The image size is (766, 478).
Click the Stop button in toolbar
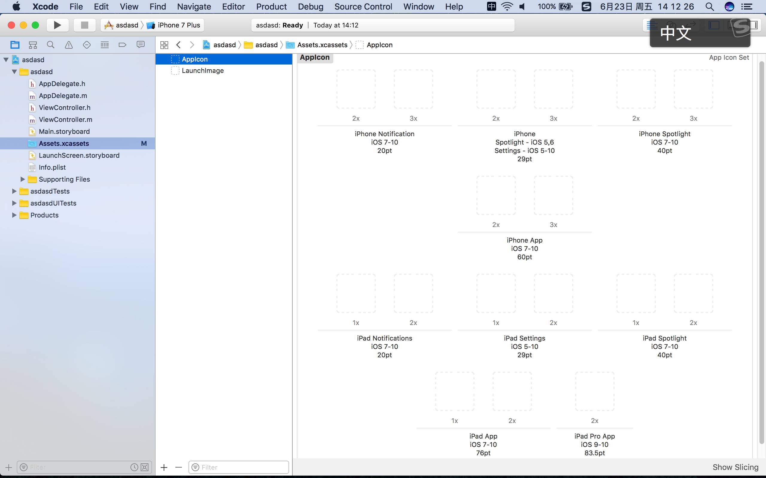point(83,25)
